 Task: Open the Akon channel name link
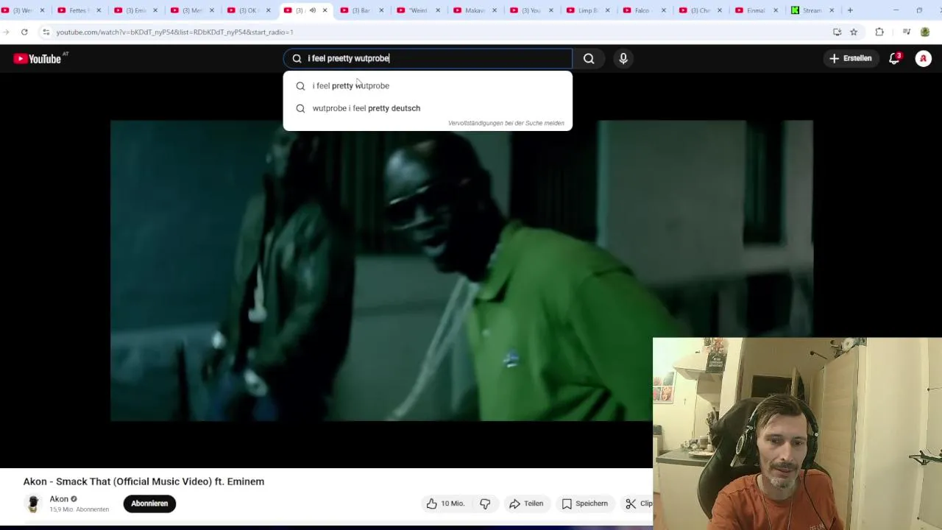59,499
